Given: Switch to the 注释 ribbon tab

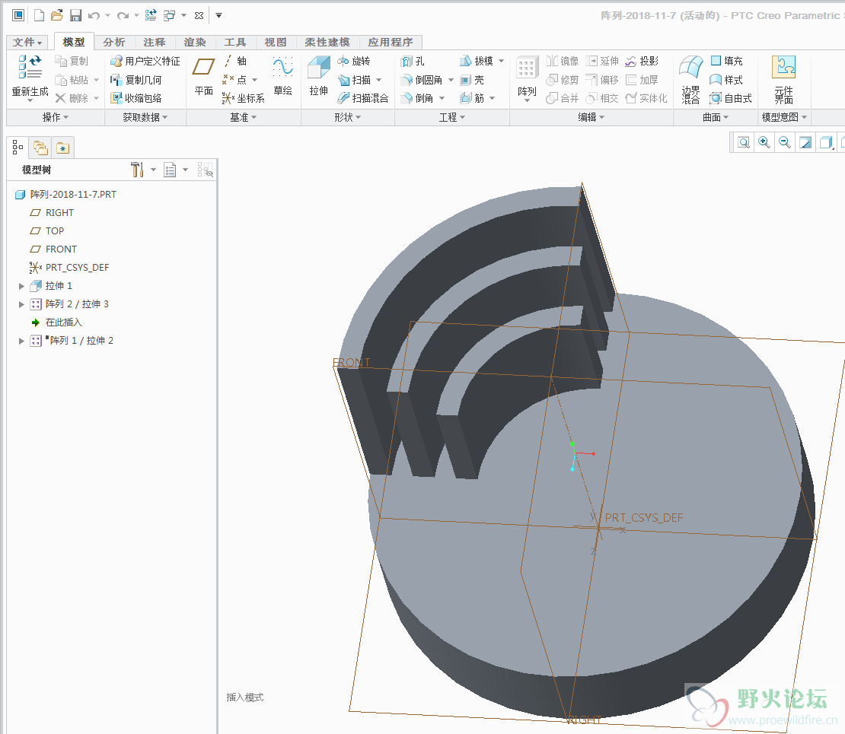Looking at the screenshot, I should pyautogui.click(x=155, y=42).
